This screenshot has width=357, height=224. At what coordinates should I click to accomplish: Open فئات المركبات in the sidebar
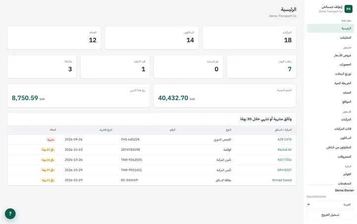click(330, 129)
